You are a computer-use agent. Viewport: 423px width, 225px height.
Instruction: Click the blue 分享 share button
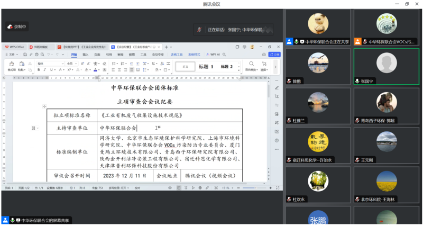pyautogui.click(x=274, y=55)
